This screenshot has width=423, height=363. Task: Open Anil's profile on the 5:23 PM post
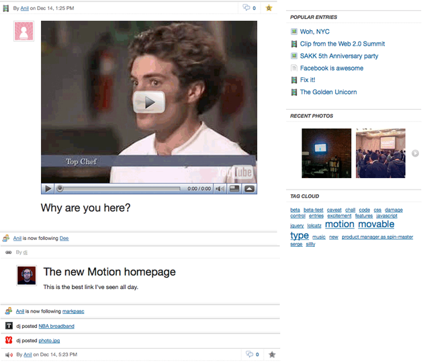coord(28,354)
